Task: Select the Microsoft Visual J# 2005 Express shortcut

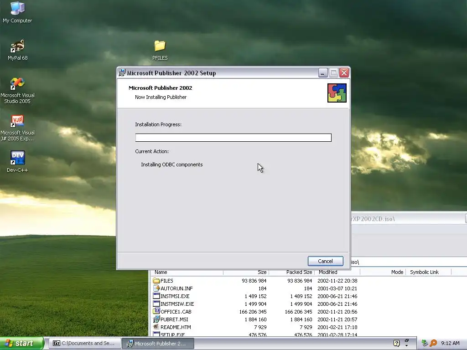Action: (x=17, y=121)
